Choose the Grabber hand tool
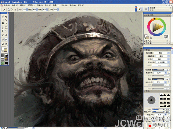Image resolution: width=173 pixels, height=129 pixels. point(6,44)
